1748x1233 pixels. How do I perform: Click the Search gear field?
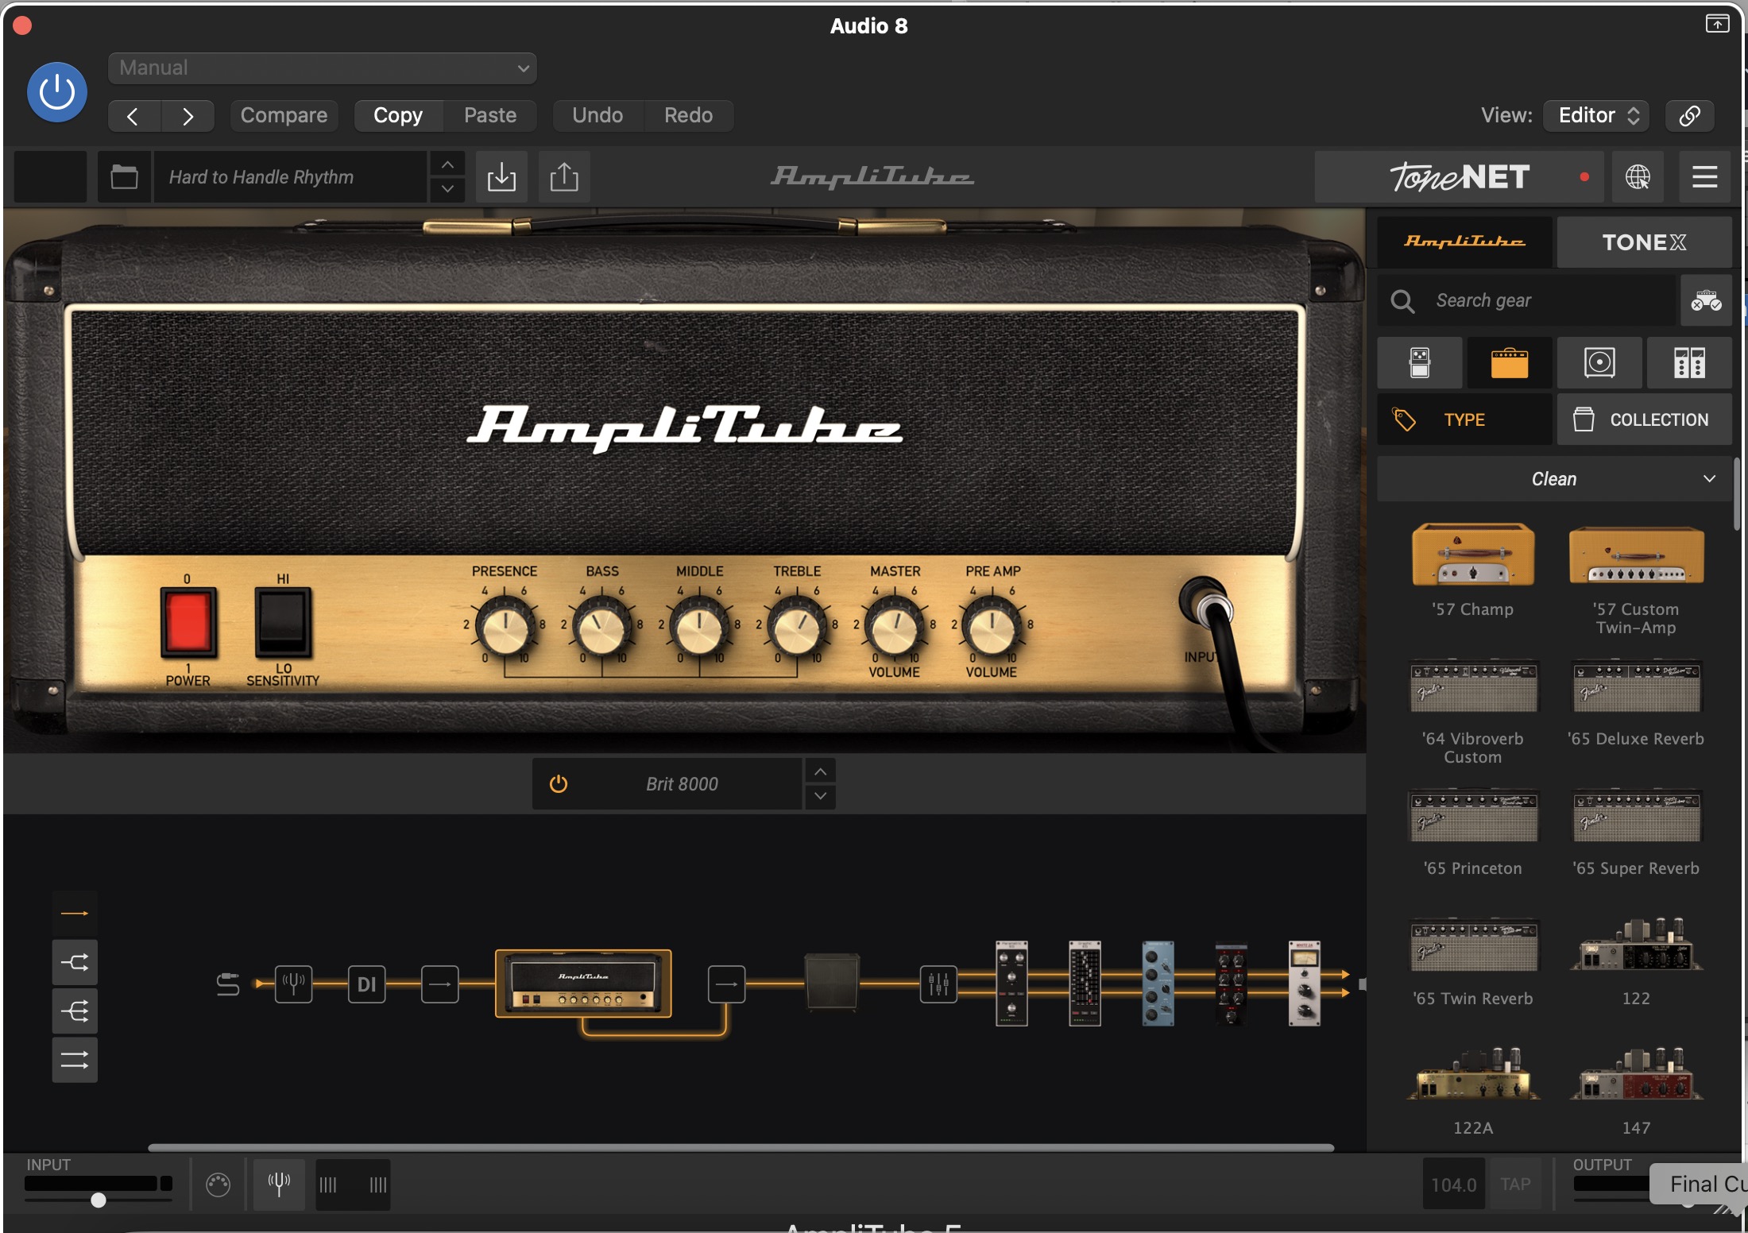click(1527, 300)
